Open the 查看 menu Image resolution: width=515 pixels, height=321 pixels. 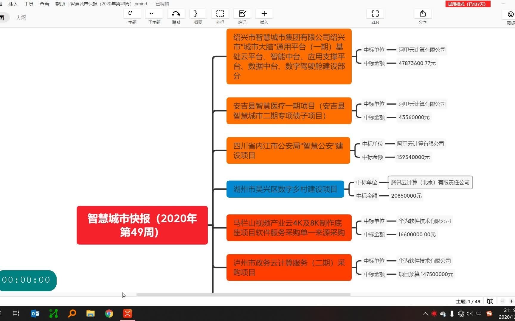[x=44, y=4]
